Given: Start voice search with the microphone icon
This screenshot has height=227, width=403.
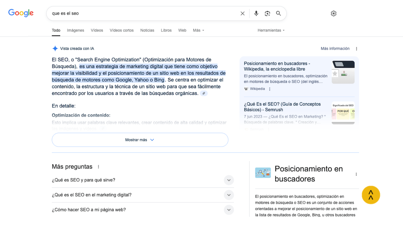Looking at the screenshot, I should 256,13.
